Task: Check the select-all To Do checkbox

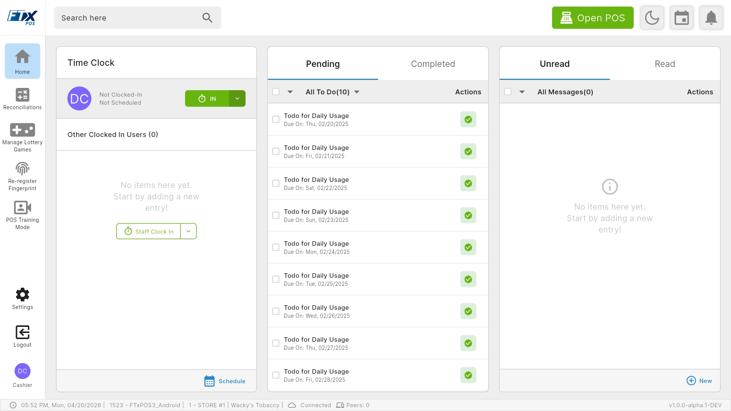Action: pyautogui.click(x=276, y=92)
